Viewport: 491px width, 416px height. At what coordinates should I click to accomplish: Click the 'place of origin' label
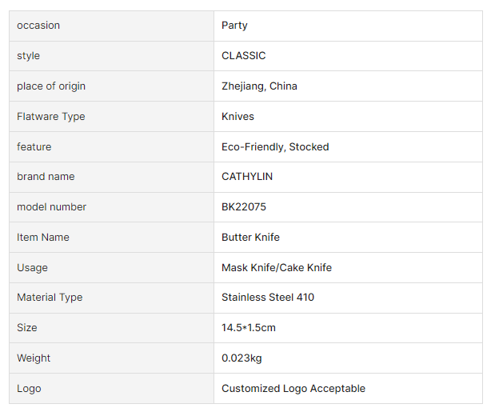(51, 86)
